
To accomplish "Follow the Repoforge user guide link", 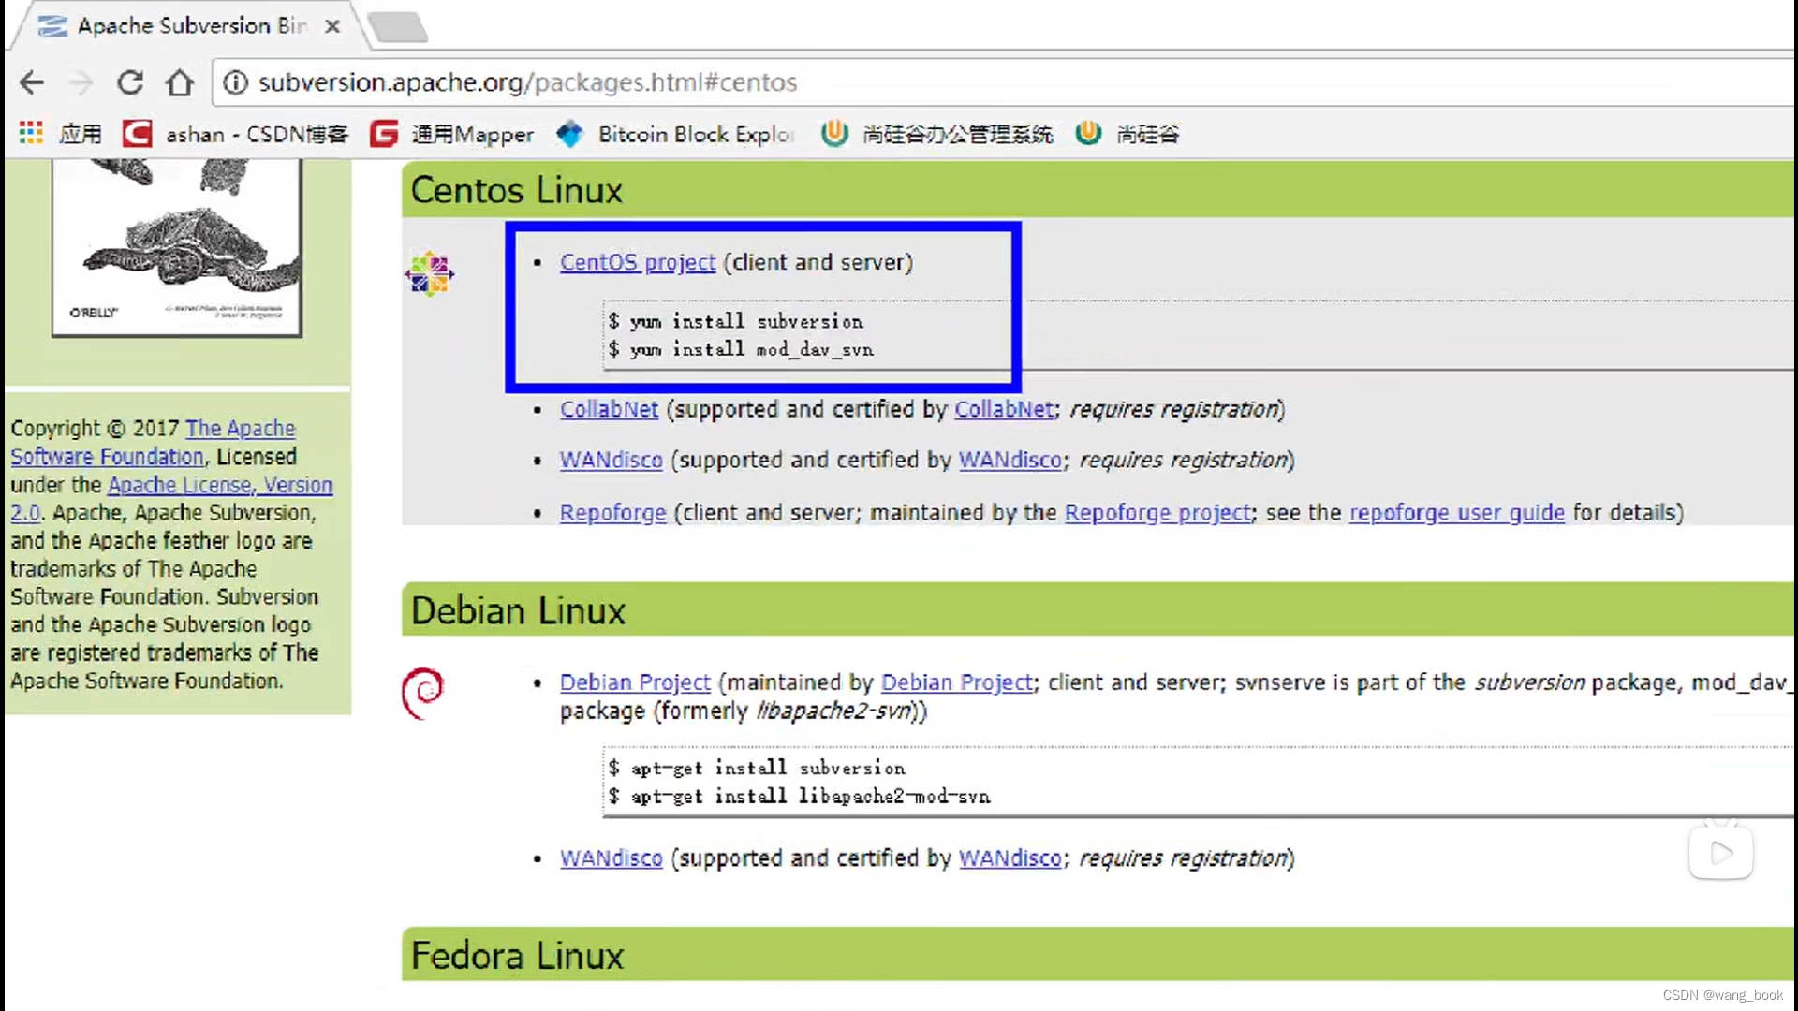I will coord(1456,513).
